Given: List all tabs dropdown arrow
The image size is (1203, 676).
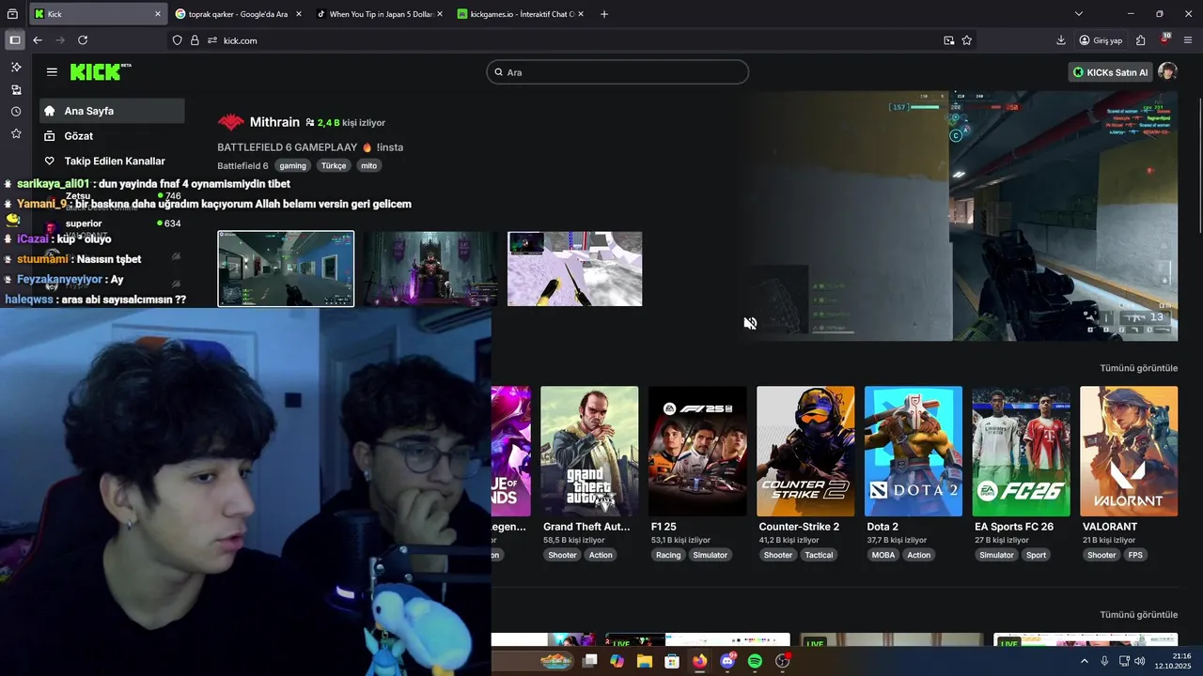Looking at the screenshot, I should click(1079, 14).
